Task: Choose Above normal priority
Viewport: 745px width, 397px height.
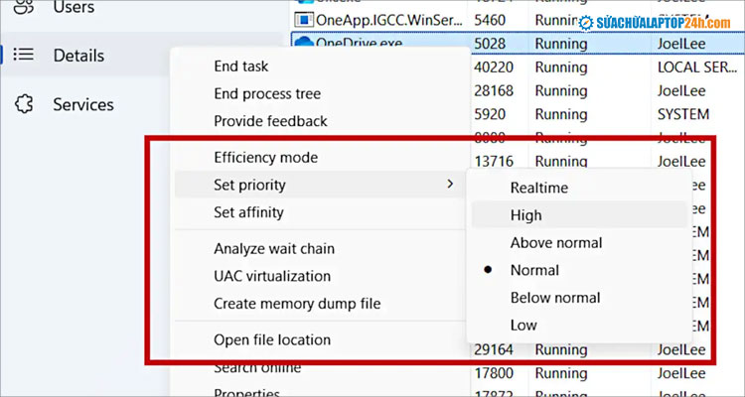Action: [555, 242]
